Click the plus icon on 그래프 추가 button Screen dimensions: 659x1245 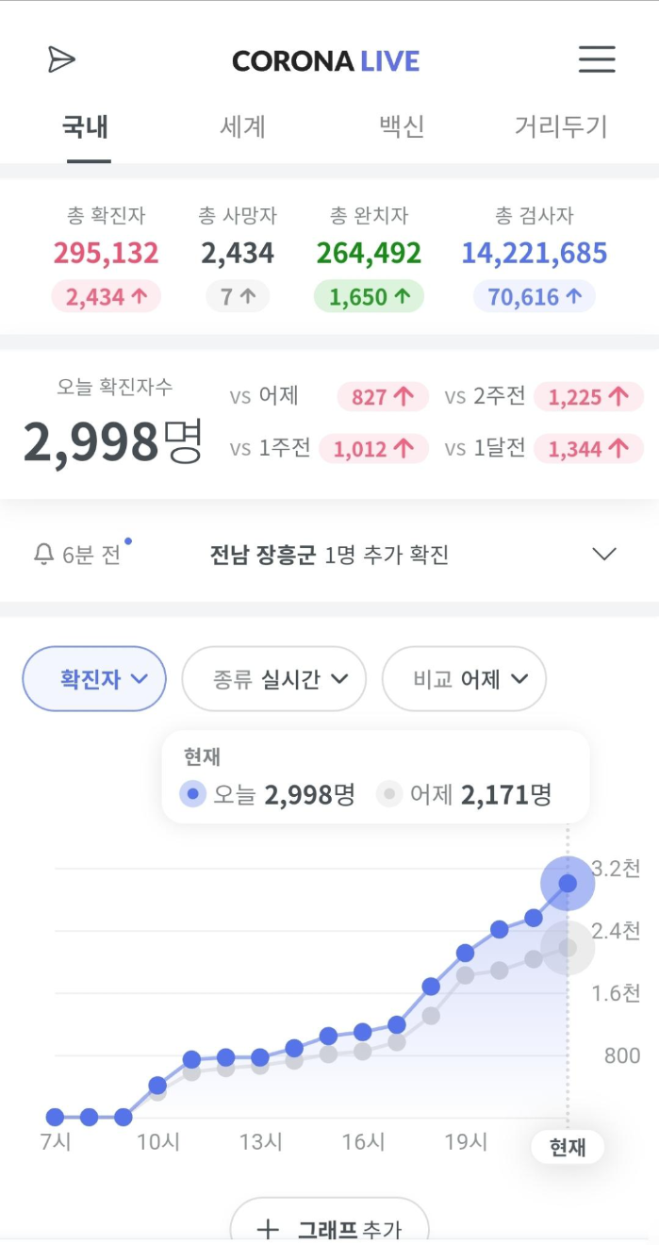[267, 1229]
